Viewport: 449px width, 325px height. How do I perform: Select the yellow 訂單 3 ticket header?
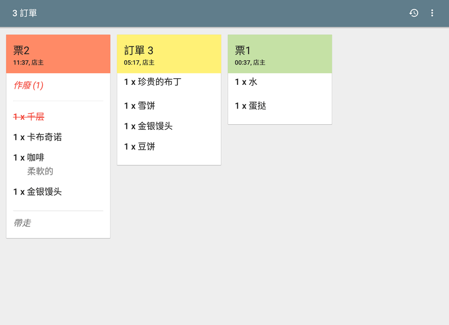pos(169,53)
